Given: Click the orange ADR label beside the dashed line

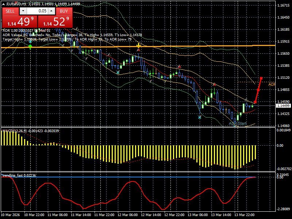Looking at the screenshot, I should click(x=272, y=84).
